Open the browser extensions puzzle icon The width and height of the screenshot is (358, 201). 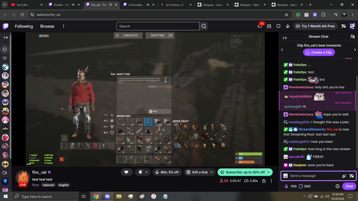click(x=323, y=15)
